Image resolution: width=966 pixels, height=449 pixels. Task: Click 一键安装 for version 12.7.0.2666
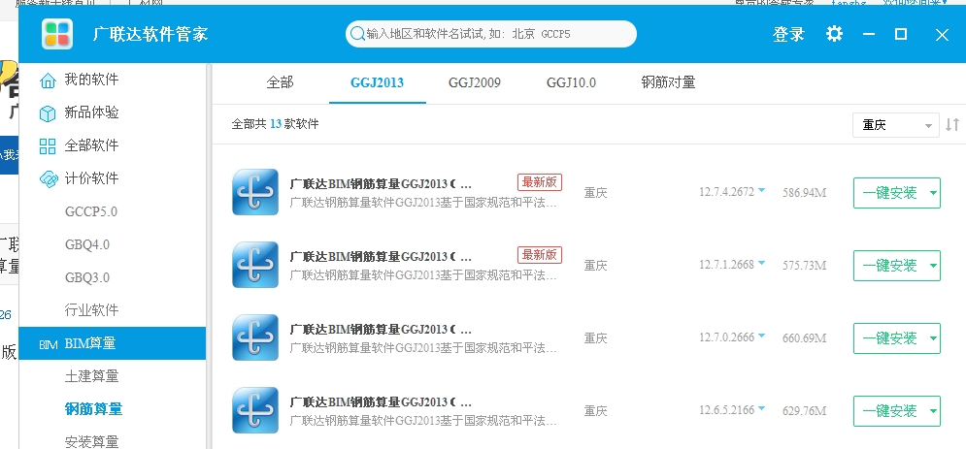tap(889, 338)
